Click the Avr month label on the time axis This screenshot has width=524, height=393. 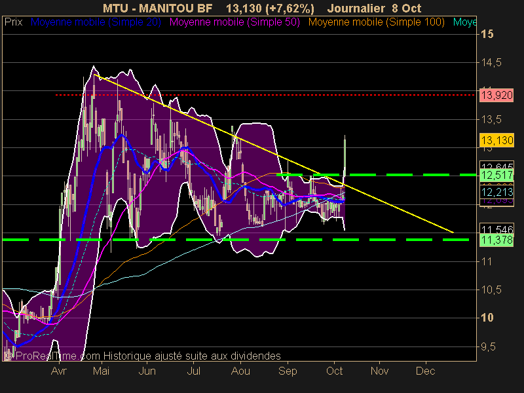pos(59,371)
